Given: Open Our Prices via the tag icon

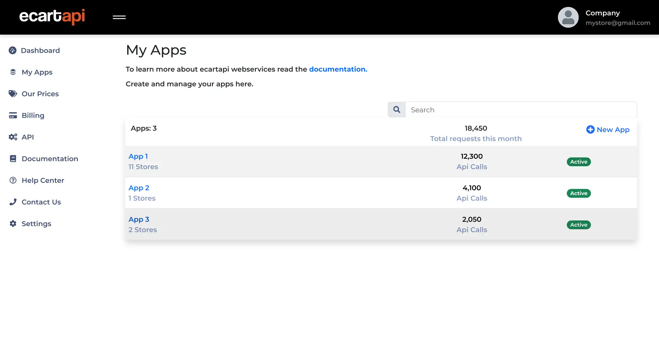Looking at the screenshot, I should 13,94.
